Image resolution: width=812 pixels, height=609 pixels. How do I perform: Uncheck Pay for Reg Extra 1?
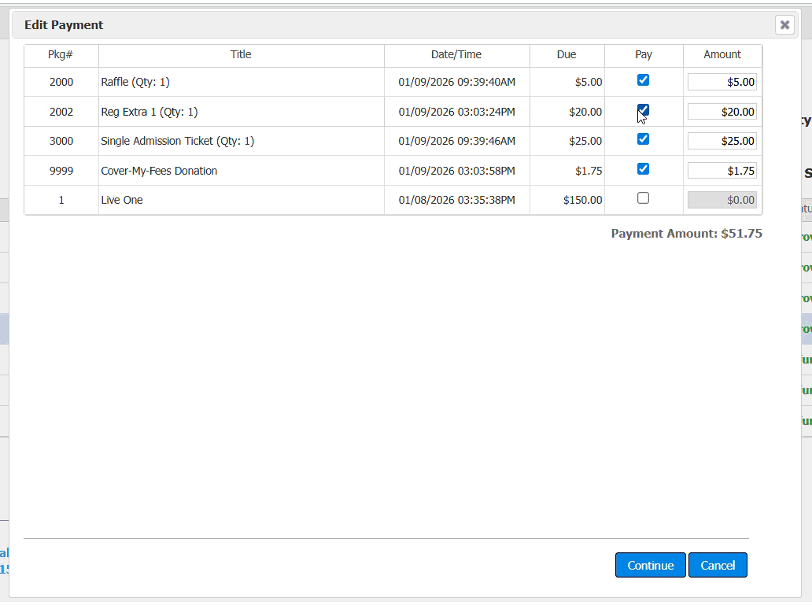[643, 109]
